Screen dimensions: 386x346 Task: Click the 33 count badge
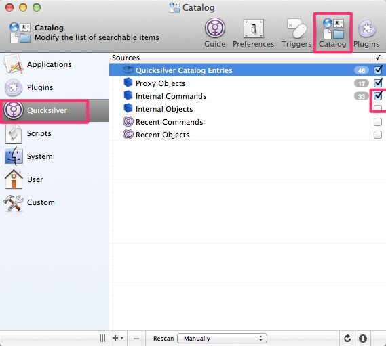(x=362, y=96)
